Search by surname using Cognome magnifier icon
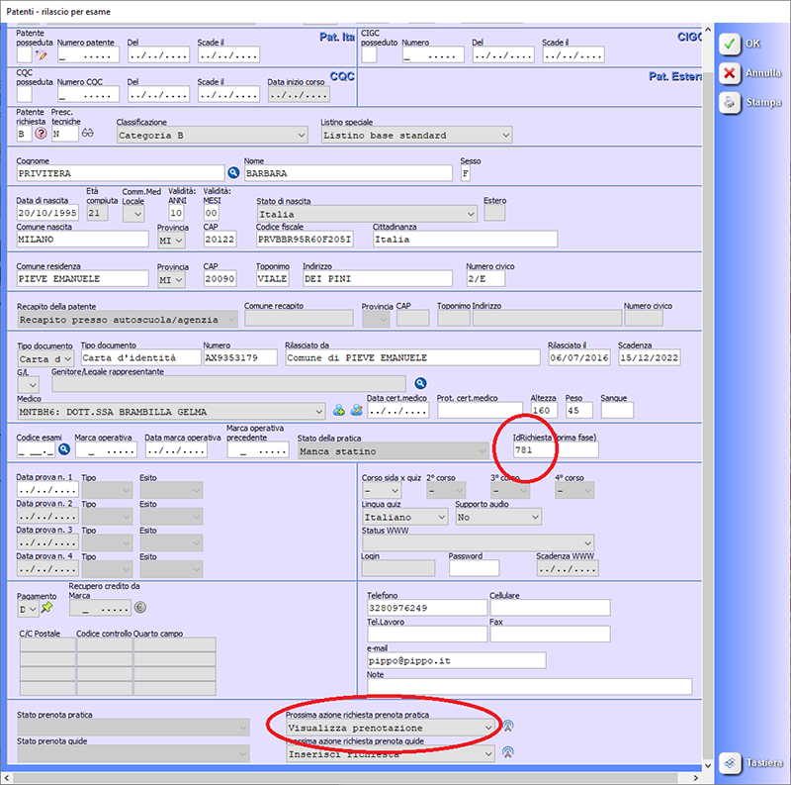The image size is (791, 785). [x=234, y=173]
